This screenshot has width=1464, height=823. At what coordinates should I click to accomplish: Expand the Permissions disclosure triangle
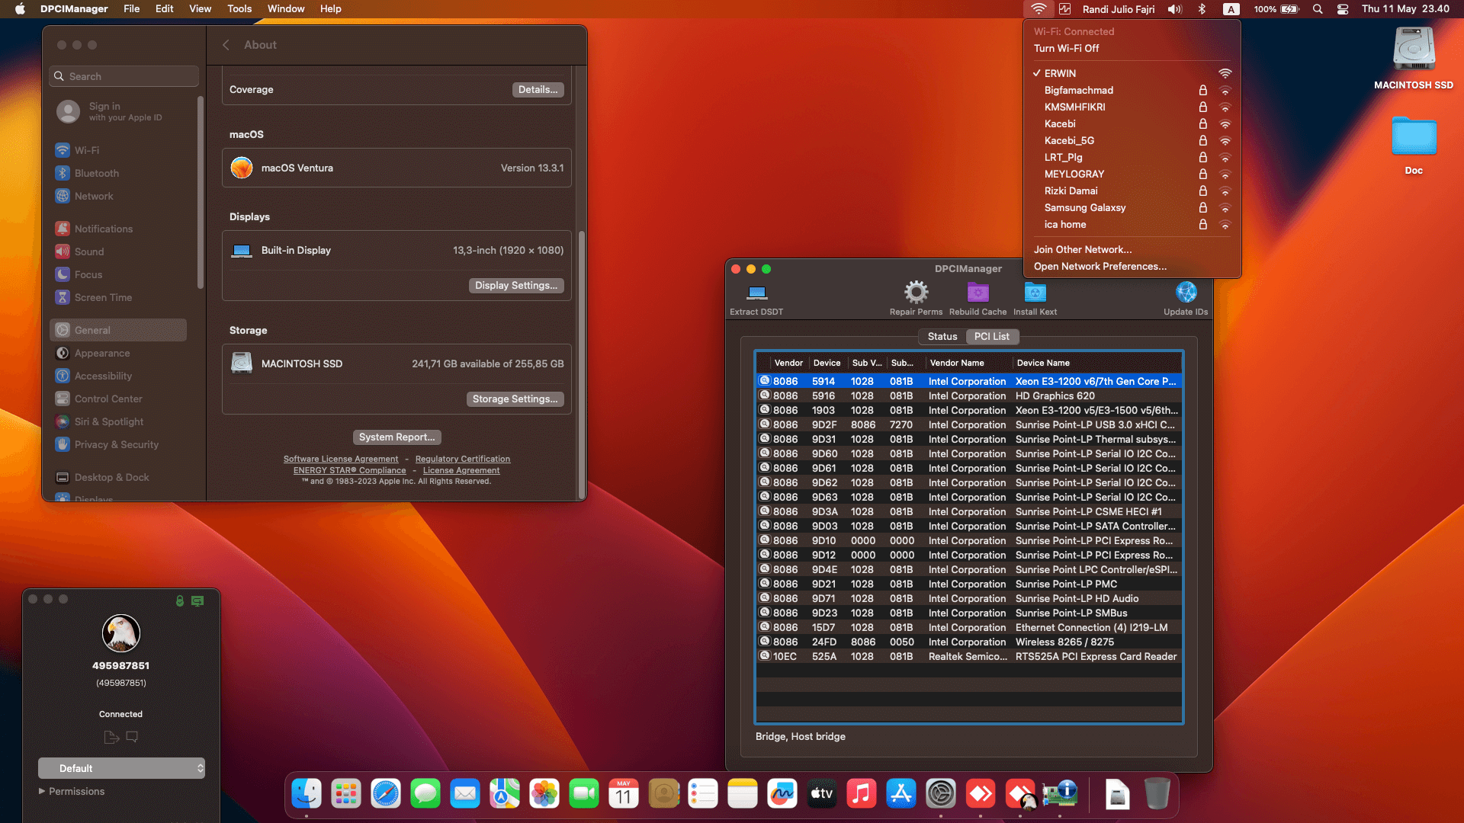tap(42, 791)
